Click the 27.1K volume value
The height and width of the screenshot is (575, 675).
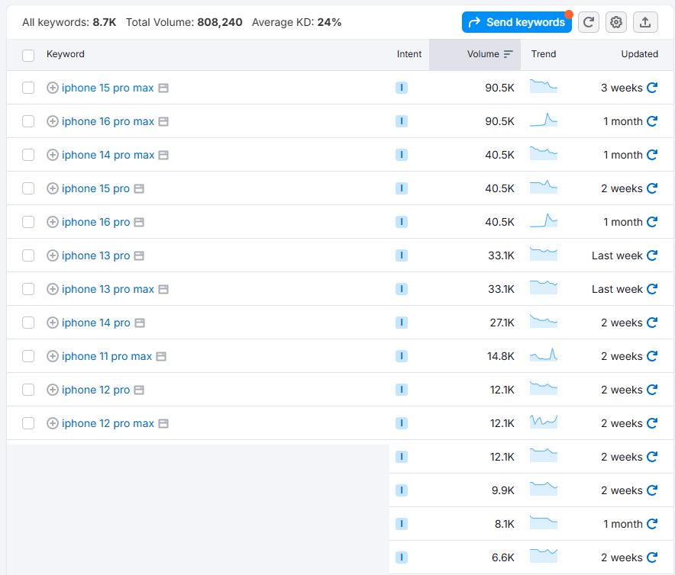[502, 323]
